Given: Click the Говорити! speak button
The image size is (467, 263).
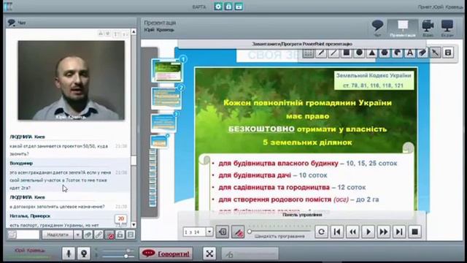Looking at the screenshot, I should coord(166,254).
